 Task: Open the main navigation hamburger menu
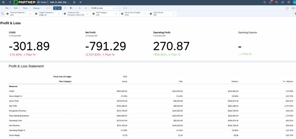coord(3,2)
